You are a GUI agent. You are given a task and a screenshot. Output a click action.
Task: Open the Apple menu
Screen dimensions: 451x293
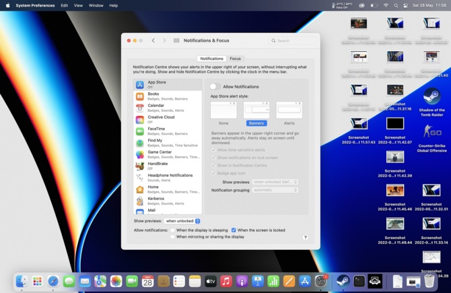[8, 5]
